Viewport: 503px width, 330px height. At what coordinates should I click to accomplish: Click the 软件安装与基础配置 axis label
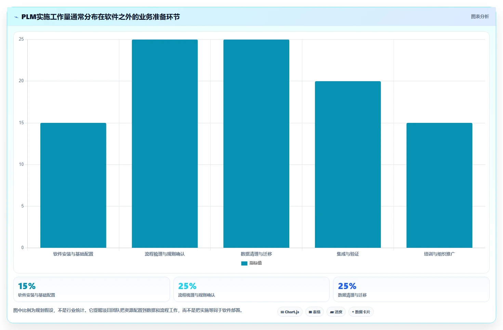click(x=73, y=254)
